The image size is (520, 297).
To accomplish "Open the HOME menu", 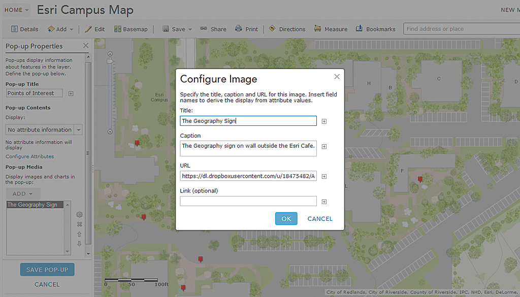I will pyautogui.click(x=17, y=10).
